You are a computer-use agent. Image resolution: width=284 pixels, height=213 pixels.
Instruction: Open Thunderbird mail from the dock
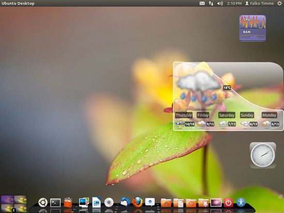pos(125,202)
